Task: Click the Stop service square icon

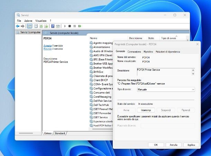Action: [70, 26]
